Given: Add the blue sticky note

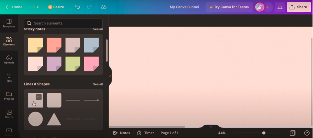Looking at the screenshot, I should [x=91, y=45].
